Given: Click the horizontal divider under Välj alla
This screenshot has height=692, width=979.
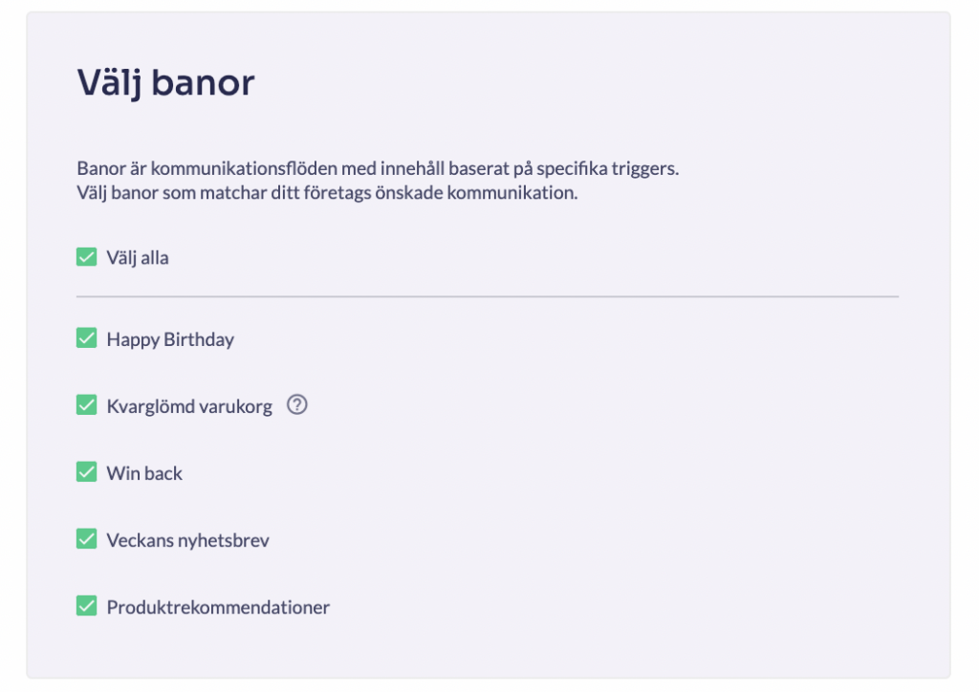Looking at the screenshot, I should [488, 297].
